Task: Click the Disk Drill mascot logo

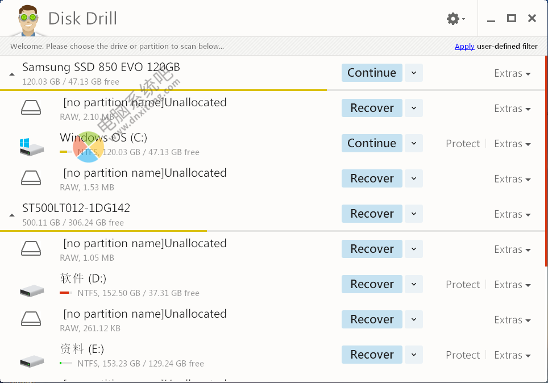Action: pyautogui.click(x=28, y=20)
